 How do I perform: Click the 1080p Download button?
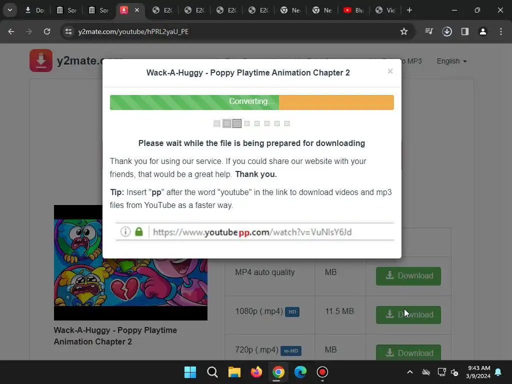pyautogui.click(x=408, y=315)
